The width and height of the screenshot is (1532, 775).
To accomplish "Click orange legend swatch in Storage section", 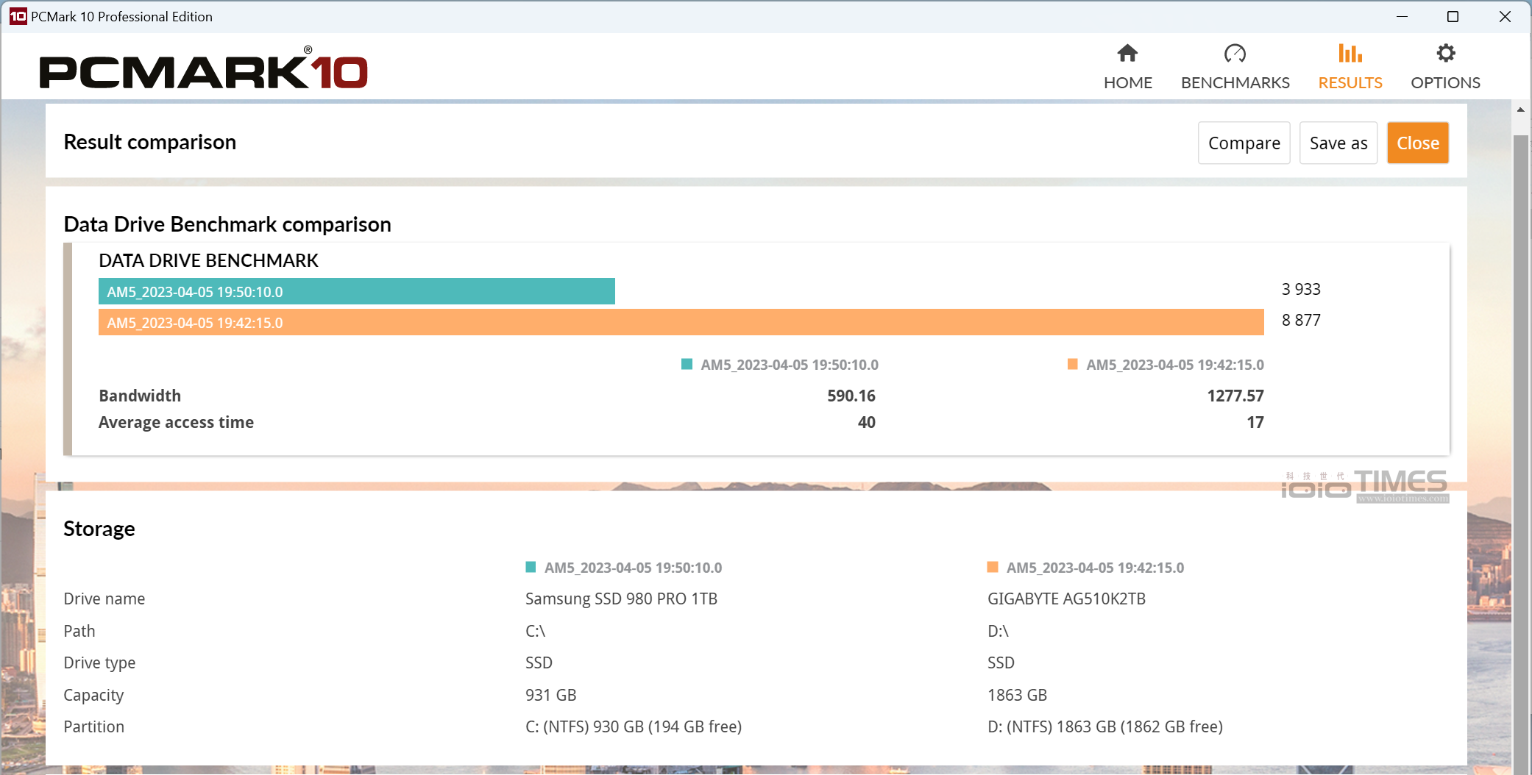I will [x=993, y=567].
